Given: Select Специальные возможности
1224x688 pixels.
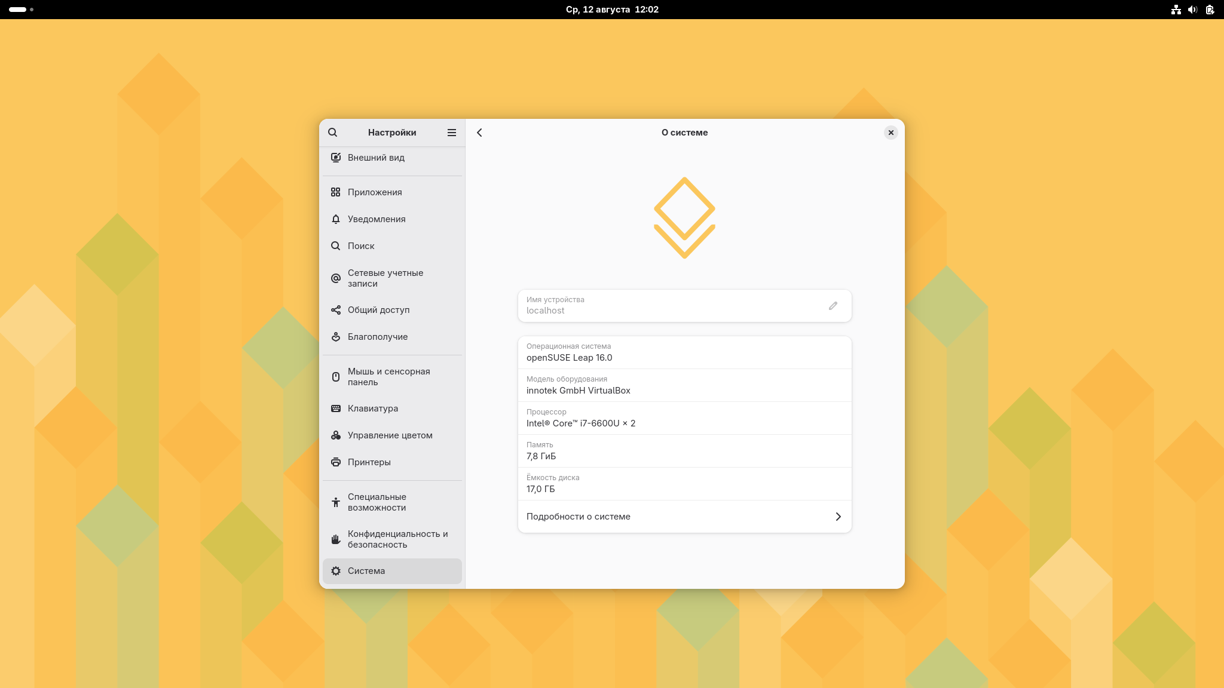Looking at the screenshot, I should click(392, 502).
